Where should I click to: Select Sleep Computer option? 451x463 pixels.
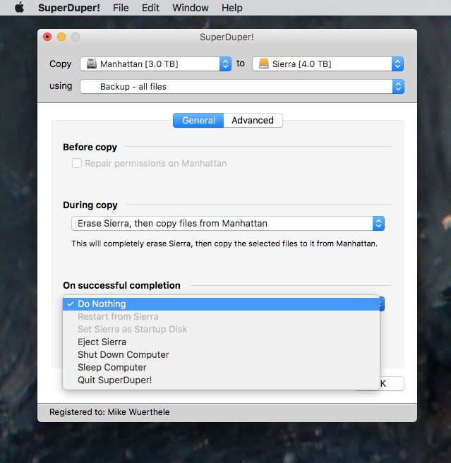coord(221,367)
